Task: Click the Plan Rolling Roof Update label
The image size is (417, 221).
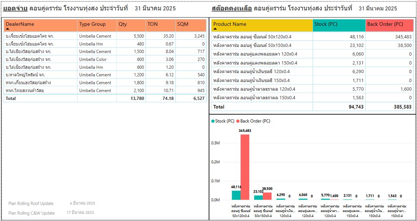Action: tap(31, 203)
